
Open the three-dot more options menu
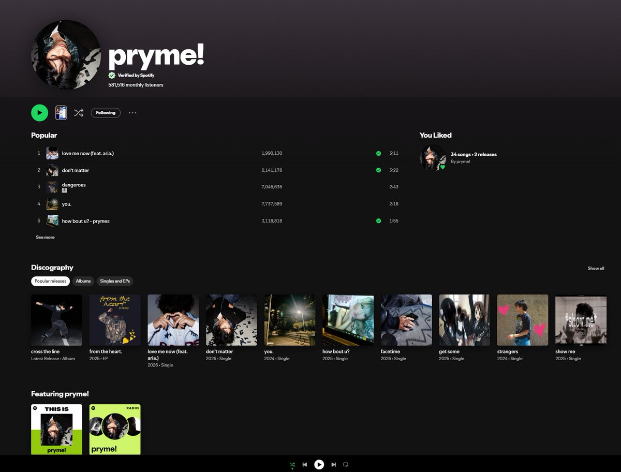[x=132, y=113]
